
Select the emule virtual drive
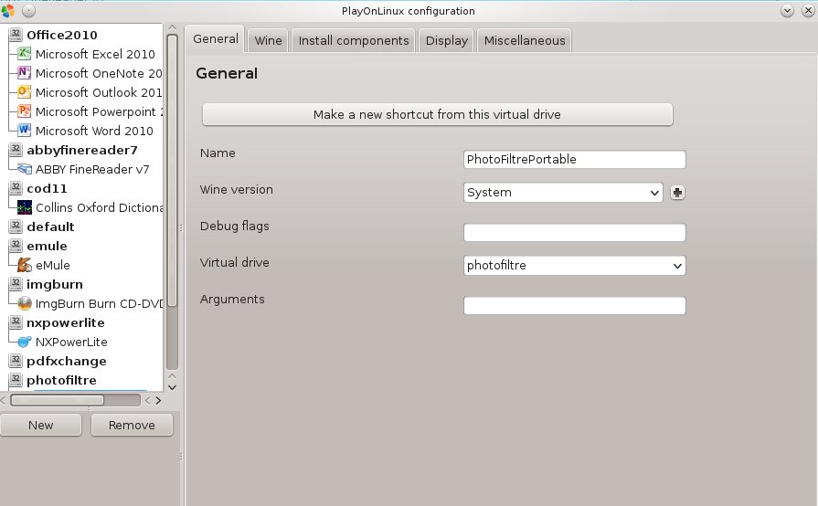(47, 246)
